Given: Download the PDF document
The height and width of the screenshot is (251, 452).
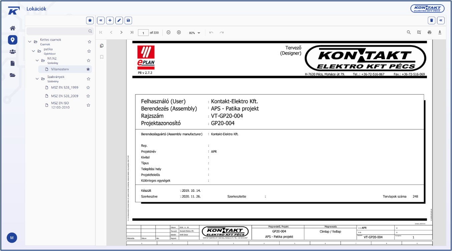Looking at the screenshot, I should click(440, 32).
